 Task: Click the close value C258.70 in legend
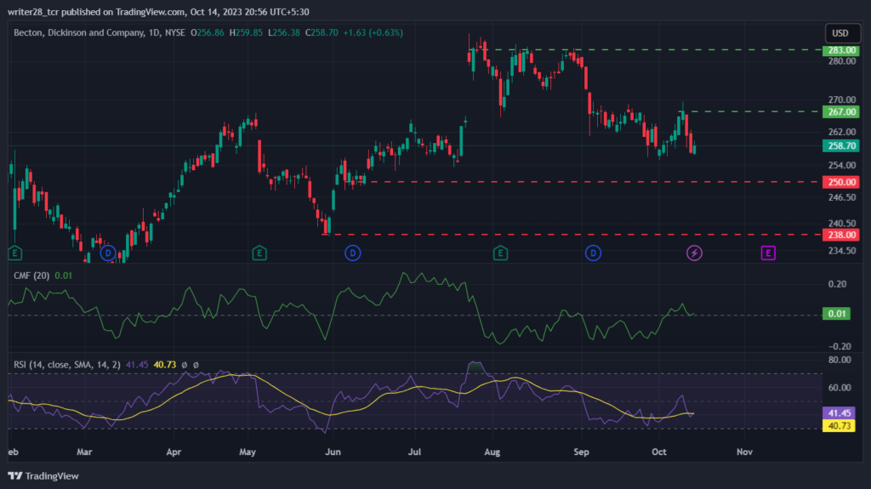322,33
